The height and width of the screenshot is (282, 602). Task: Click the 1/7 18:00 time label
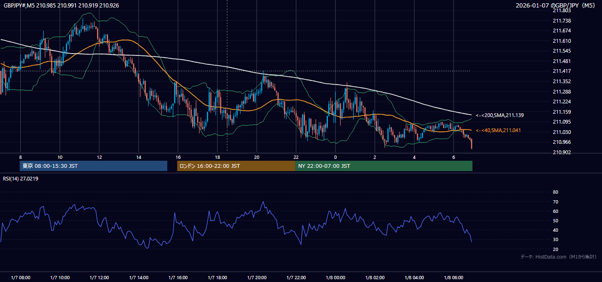pos(217,277)
